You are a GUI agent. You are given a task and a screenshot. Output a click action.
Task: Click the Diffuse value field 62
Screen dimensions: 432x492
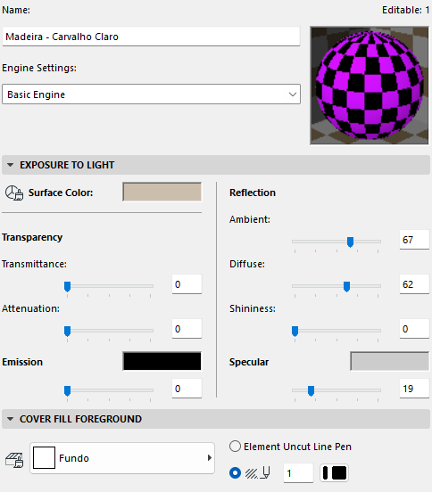tap(414, 284)
